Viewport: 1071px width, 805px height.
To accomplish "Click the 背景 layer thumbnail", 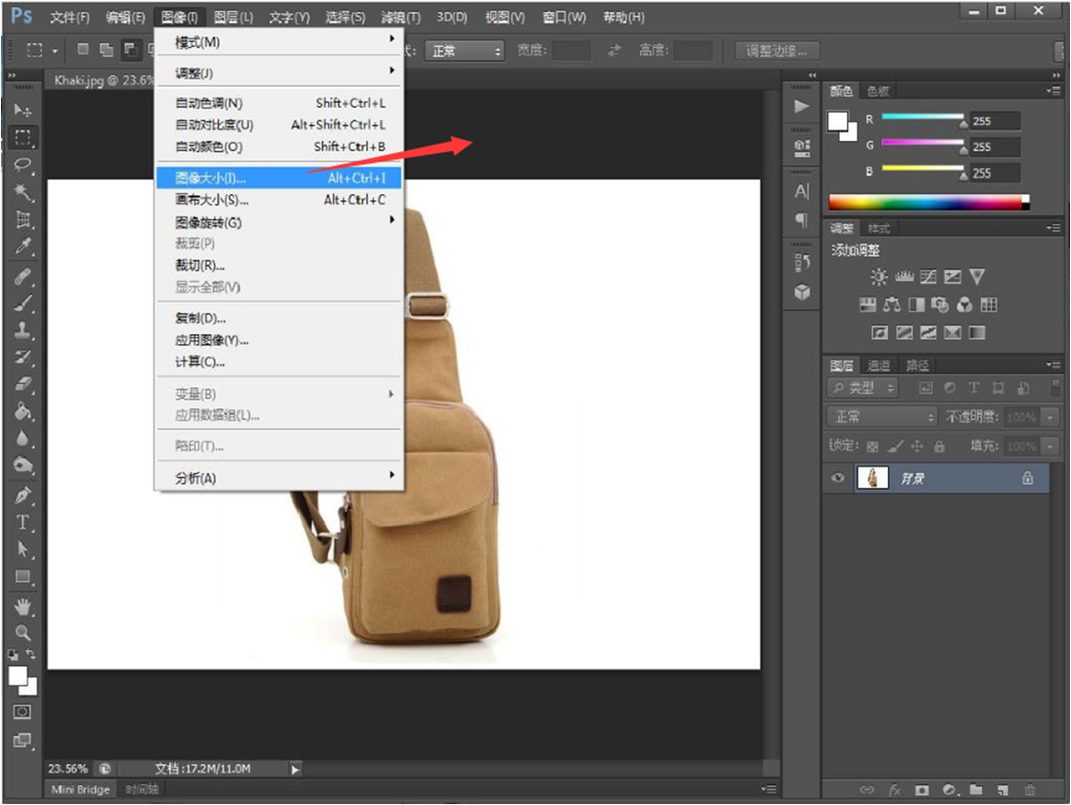I will tap(871, 478).
